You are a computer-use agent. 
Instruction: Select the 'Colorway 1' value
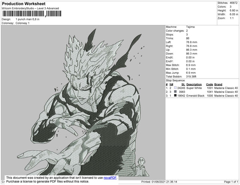click(x=22, y=23)
